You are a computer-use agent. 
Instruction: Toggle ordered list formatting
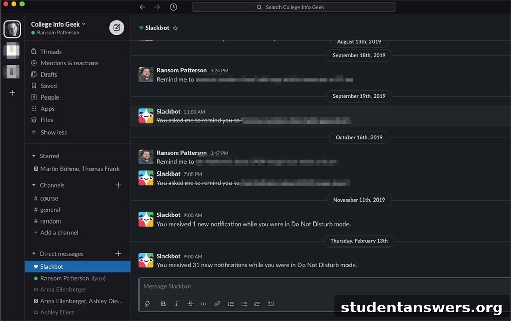231,304
